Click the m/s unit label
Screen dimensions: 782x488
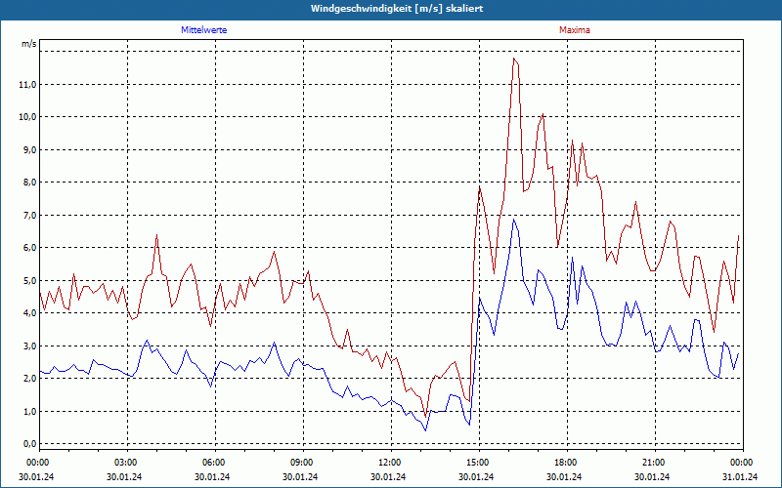tap(29, 44)
